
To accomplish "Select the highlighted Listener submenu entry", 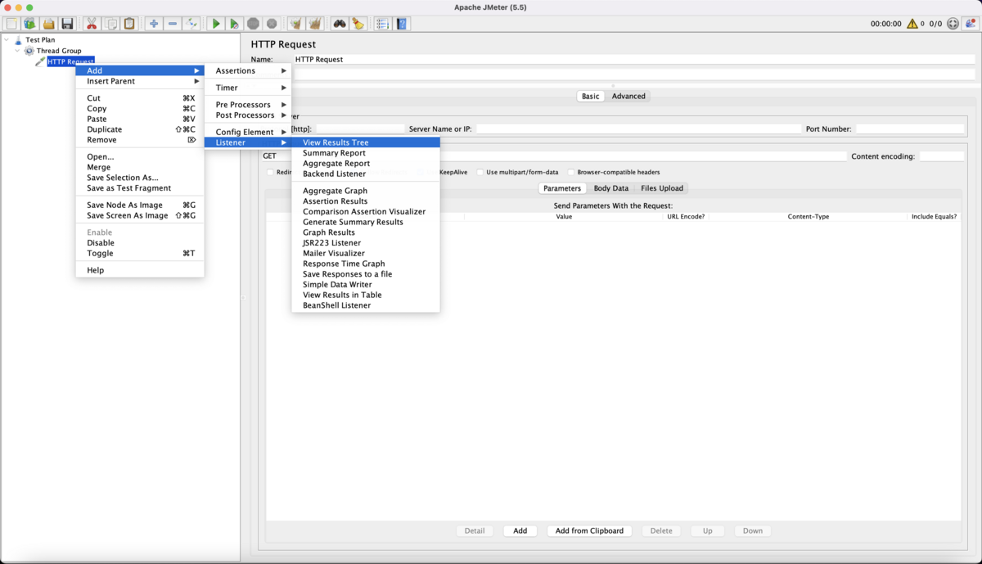I will [x=248, y=142].
